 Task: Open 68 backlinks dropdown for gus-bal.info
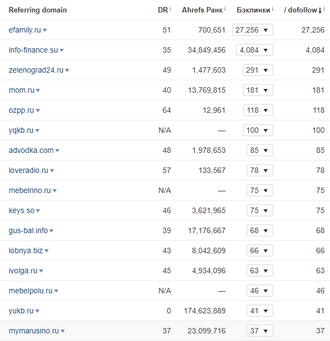(x=260, y=230)
